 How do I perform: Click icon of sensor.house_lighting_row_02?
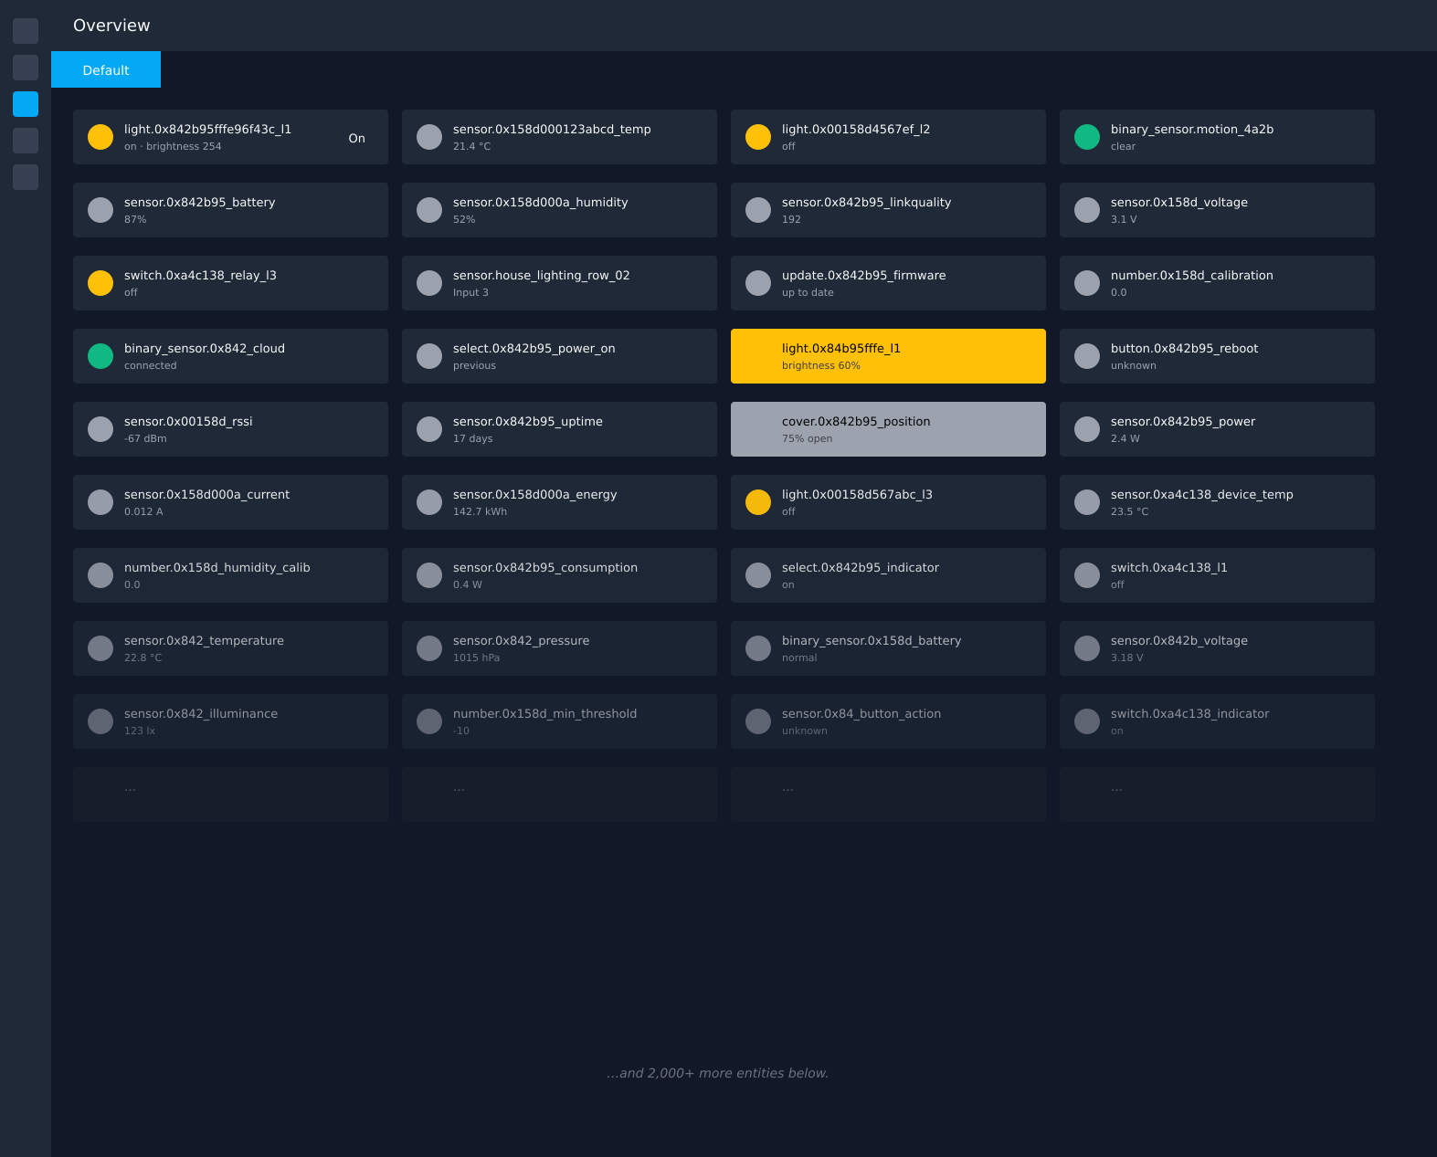[429, 283]
